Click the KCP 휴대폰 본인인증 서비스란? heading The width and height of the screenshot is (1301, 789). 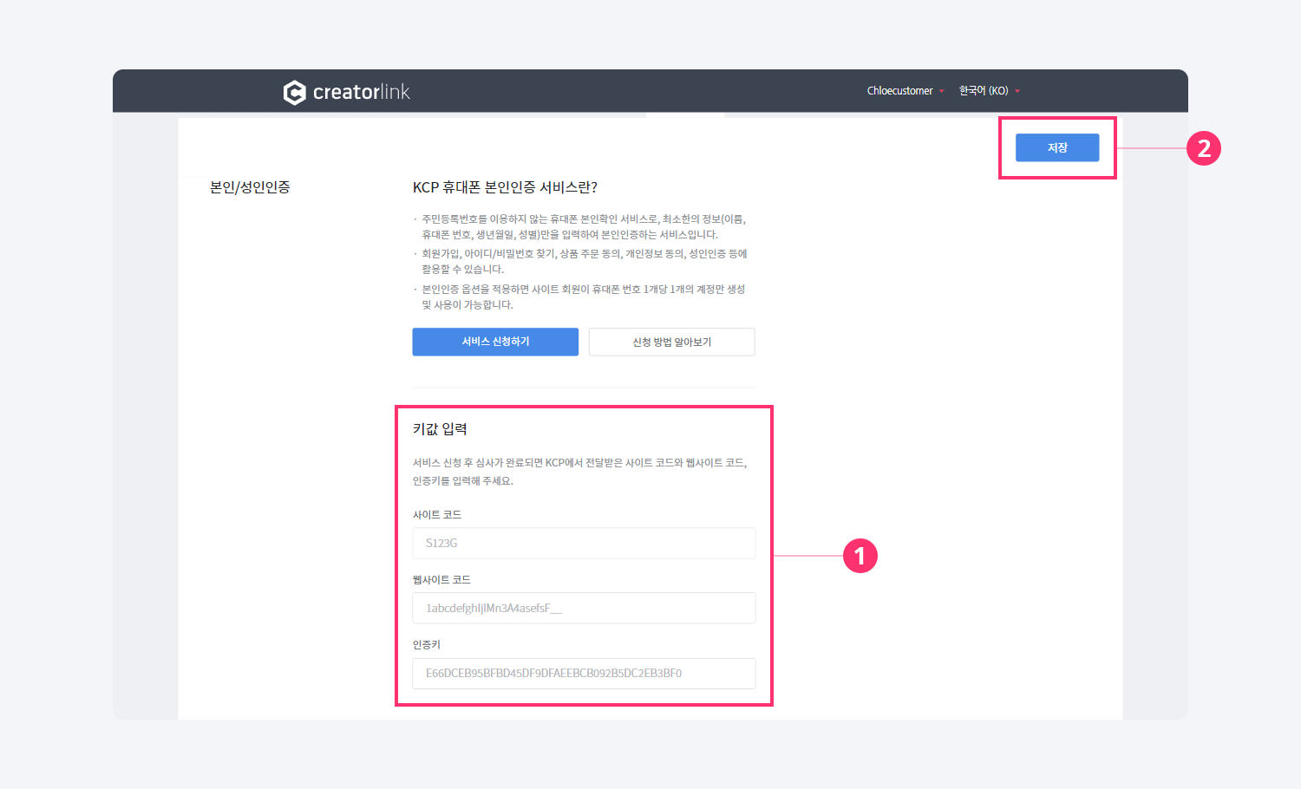(505, 187)
